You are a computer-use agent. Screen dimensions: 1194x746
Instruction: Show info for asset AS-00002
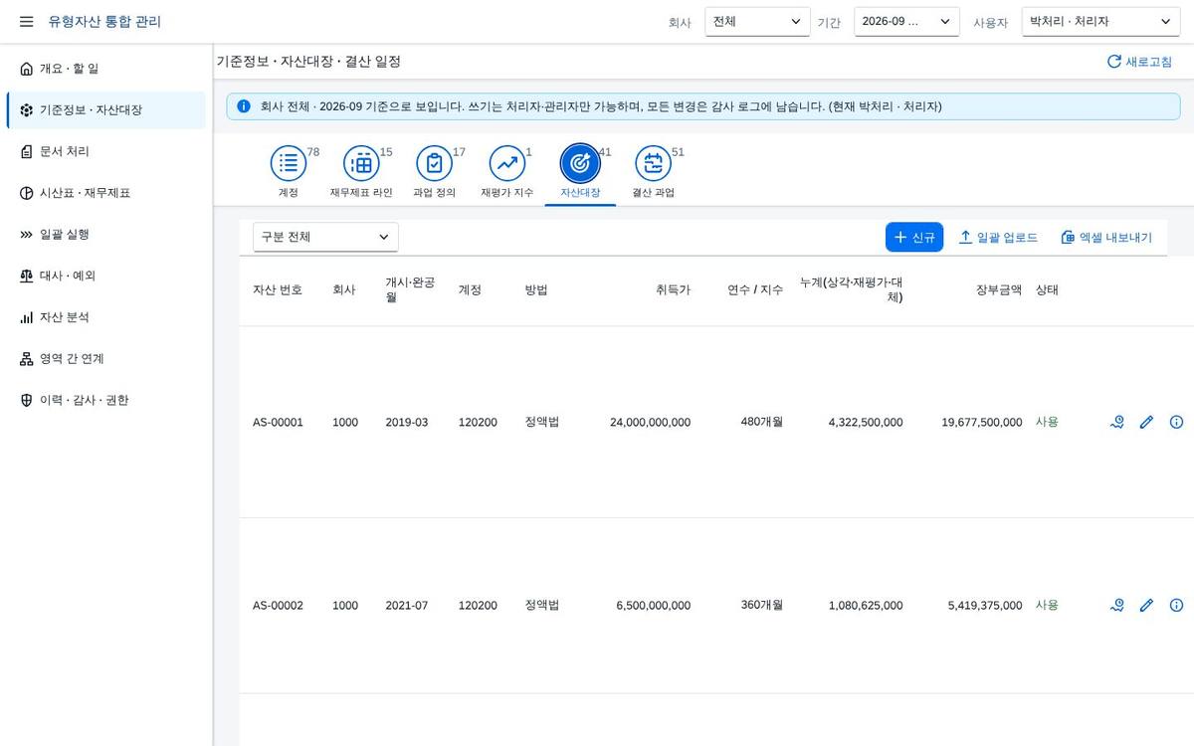pyautogui.click(x=1176, y=606)
